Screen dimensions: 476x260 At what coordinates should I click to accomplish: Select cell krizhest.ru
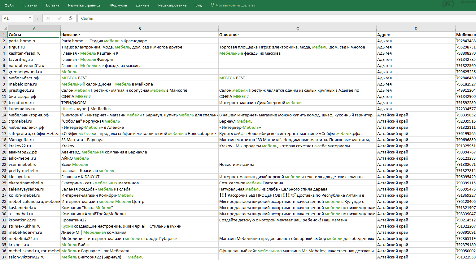[34, 245]
